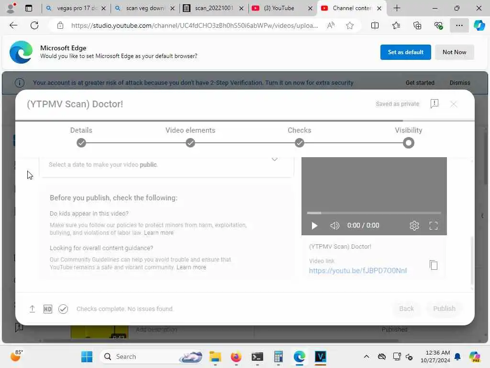Play the video preview
This screenshot has height=368, width=490.
314,226
